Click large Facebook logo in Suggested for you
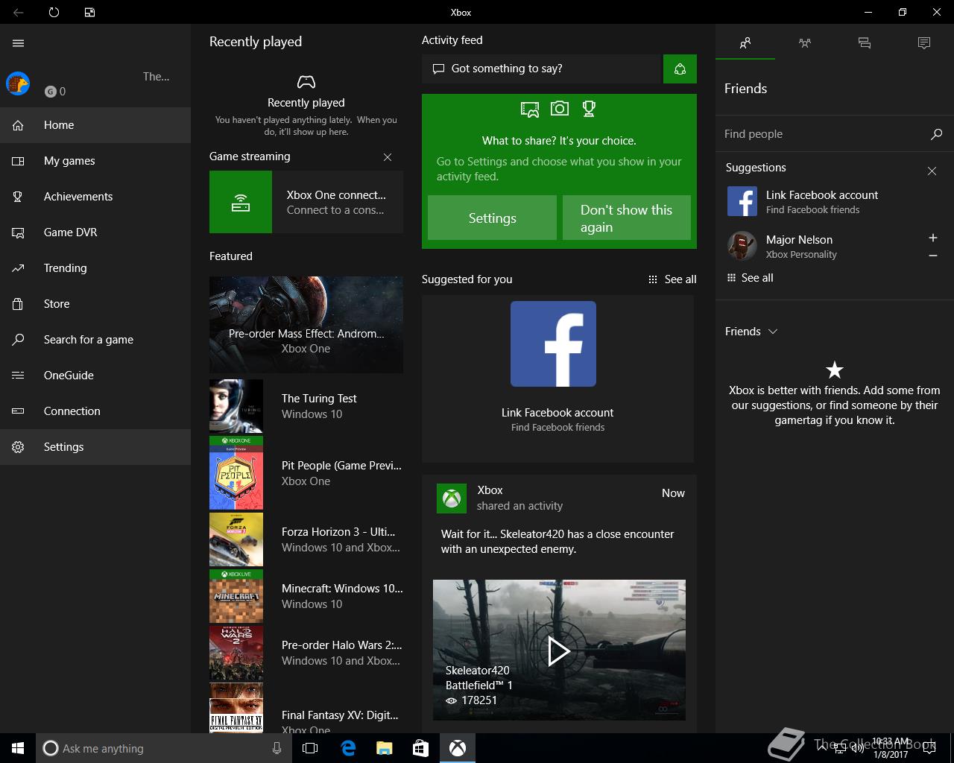The height and width of the screenshot is (763, 954). click(553, 343)
